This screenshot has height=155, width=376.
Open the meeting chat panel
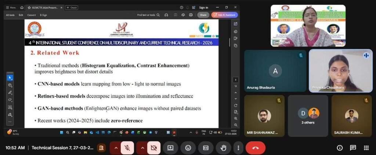click(353, 148)
